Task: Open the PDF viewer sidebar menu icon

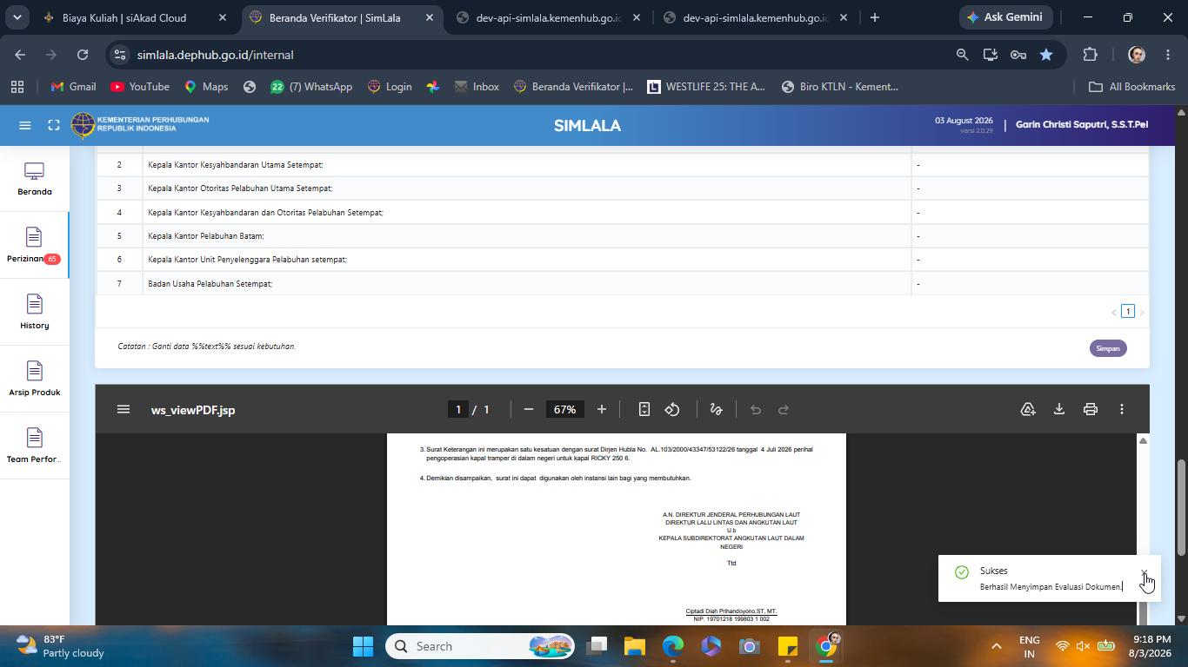Action: click(x=123, y=409)
